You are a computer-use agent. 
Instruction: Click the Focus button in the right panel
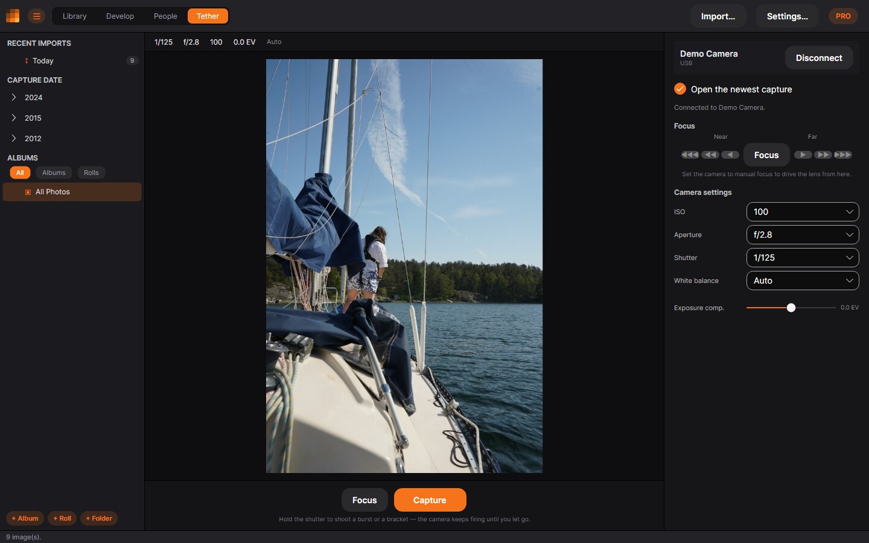tap(766, 155)
